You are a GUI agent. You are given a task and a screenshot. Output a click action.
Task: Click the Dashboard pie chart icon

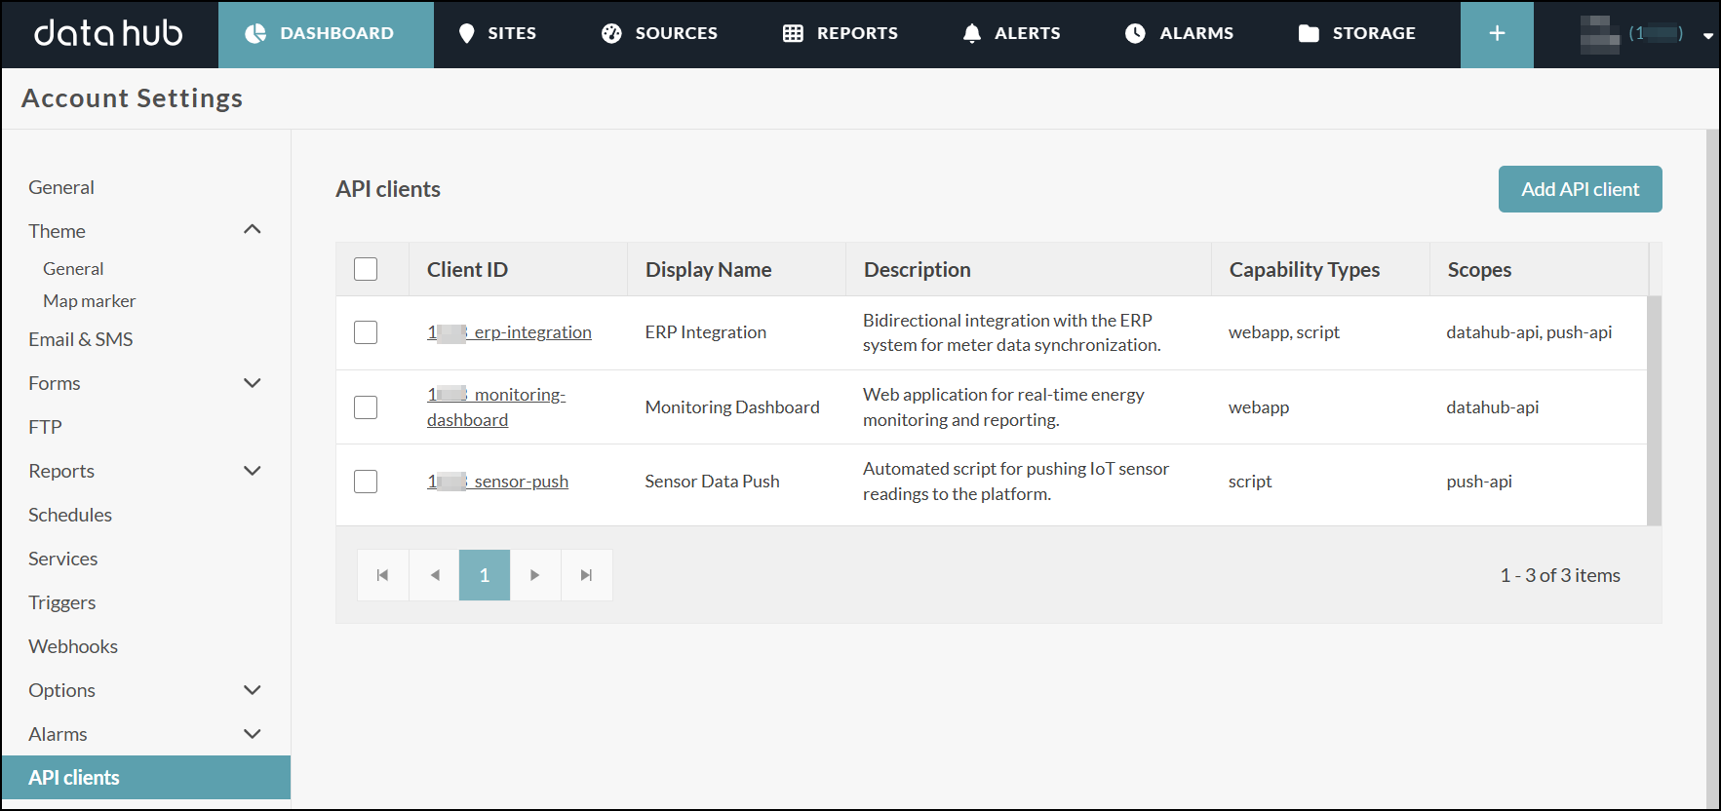255,33
